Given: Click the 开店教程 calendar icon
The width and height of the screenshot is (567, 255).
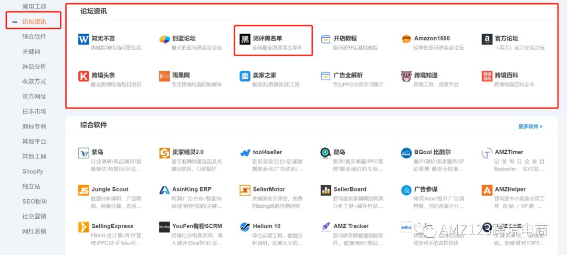Looking at the screenshot, I should 326,39.
